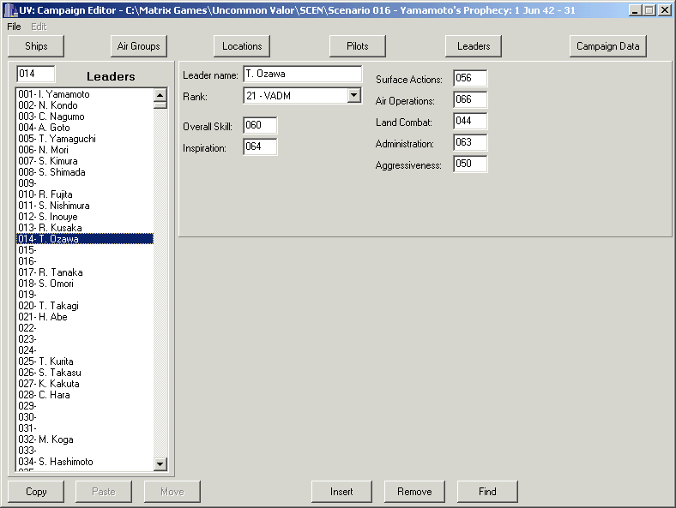The height and width of the screenshot is (508, 676).
Task: Select leader 020- T. Takagi
Action: [84, 306]
